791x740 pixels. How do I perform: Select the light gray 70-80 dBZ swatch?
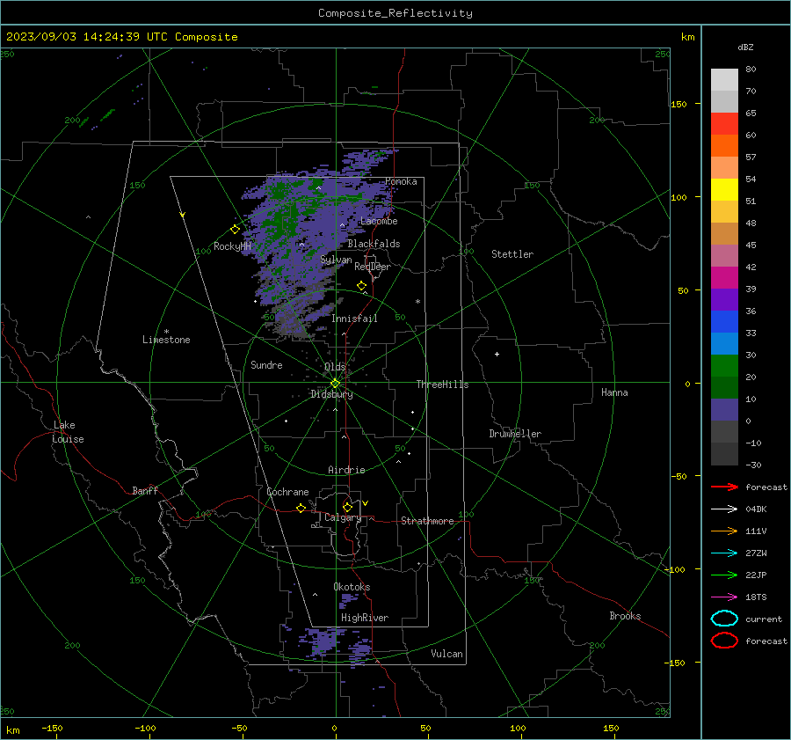point(724,80)
